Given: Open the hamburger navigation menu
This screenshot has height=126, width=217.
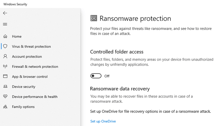Looking at the screenshot, I should pyautogui.click(x=5, y=24).
